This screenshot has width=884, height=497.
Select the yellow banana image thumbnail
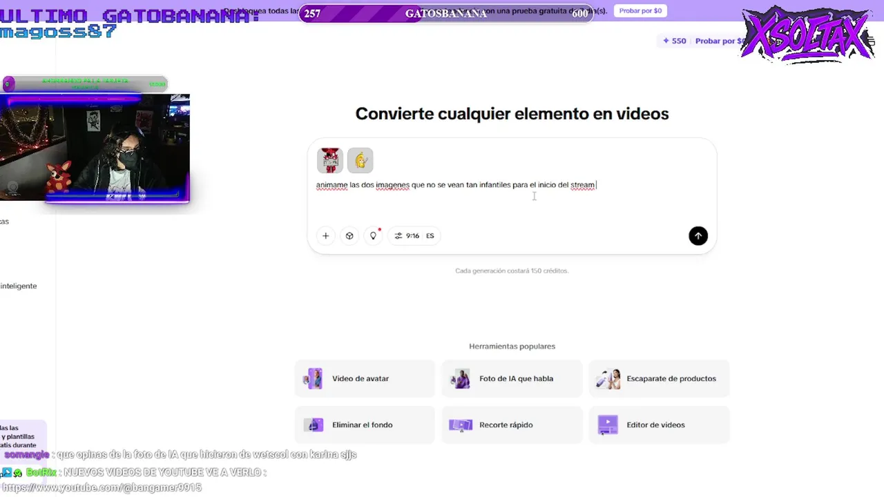pyautogui.click(x=360, y=160)
